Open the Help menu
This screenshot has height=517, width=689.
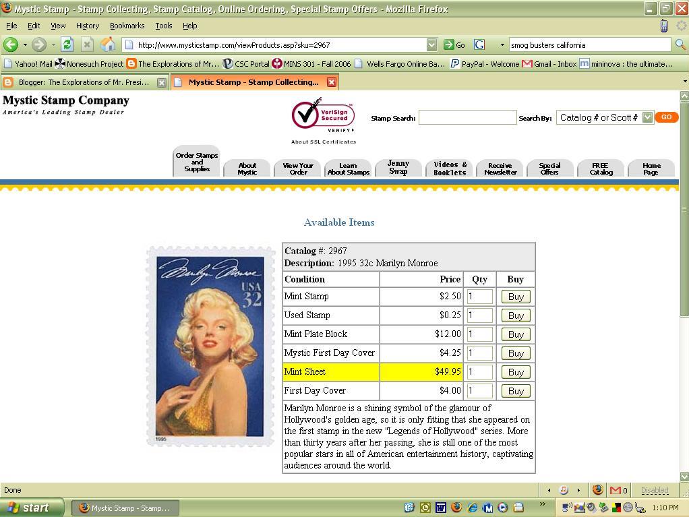190,26
